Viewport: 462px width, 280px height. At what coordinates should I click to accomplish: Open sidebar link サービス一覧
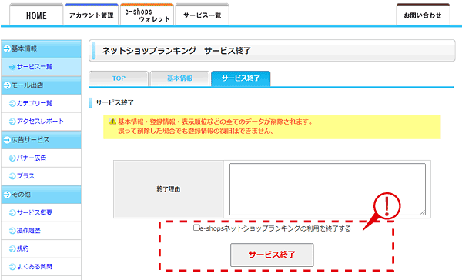[35, 67]
